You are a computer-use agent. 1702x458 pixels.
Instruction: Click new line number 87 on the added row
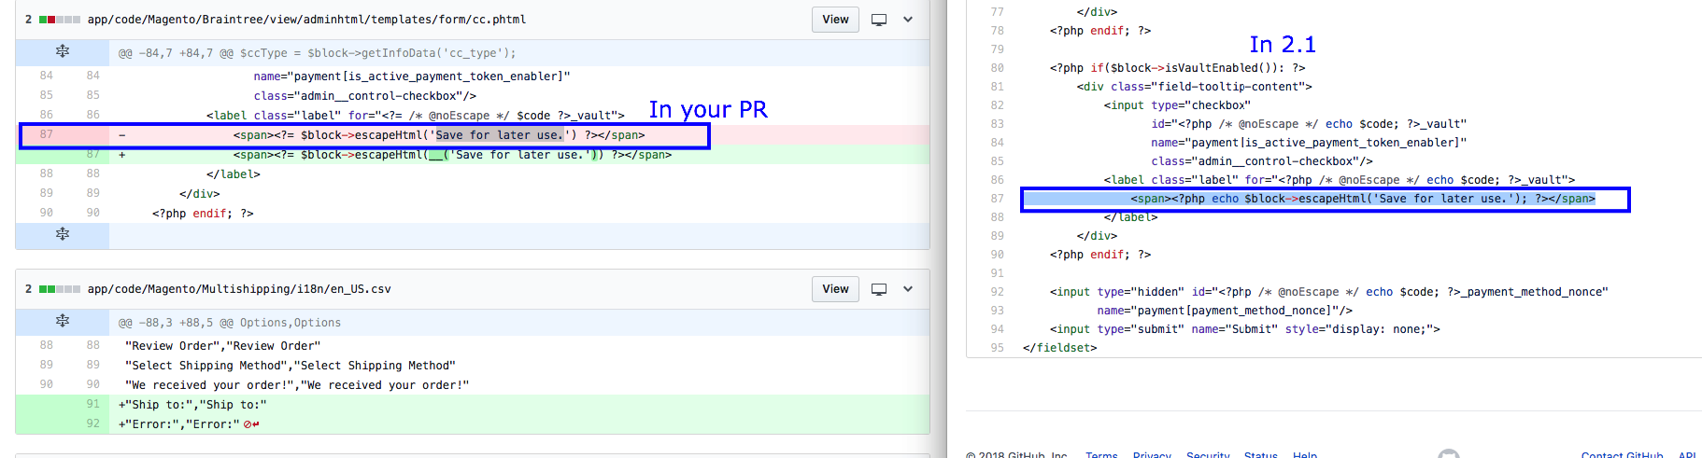[92, 154]
